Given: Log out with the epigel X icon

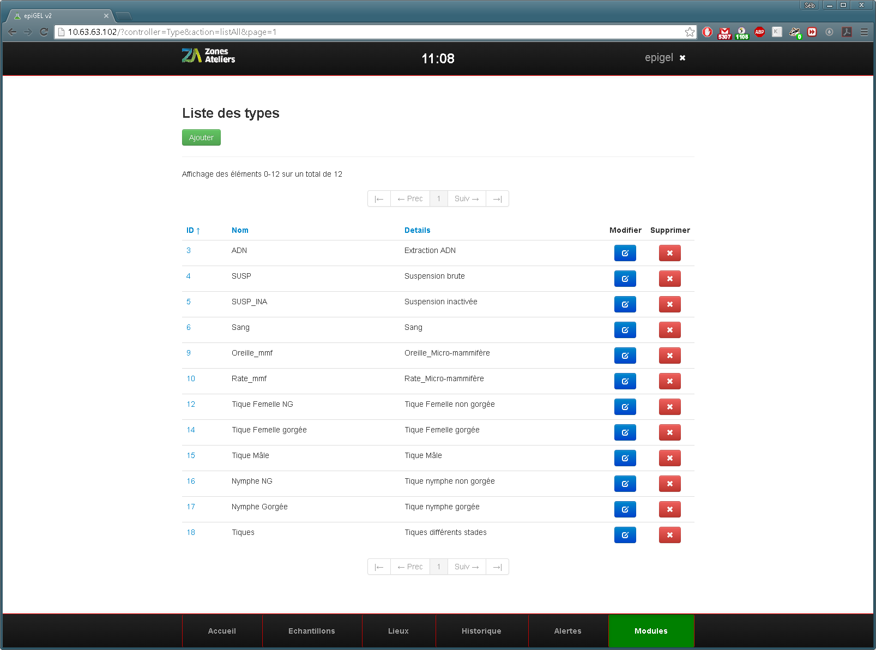Looking at the screenshot, I should (682, 58).
